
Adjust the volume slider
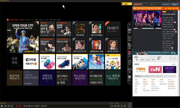pyautogui.click(x=122, y=103)
